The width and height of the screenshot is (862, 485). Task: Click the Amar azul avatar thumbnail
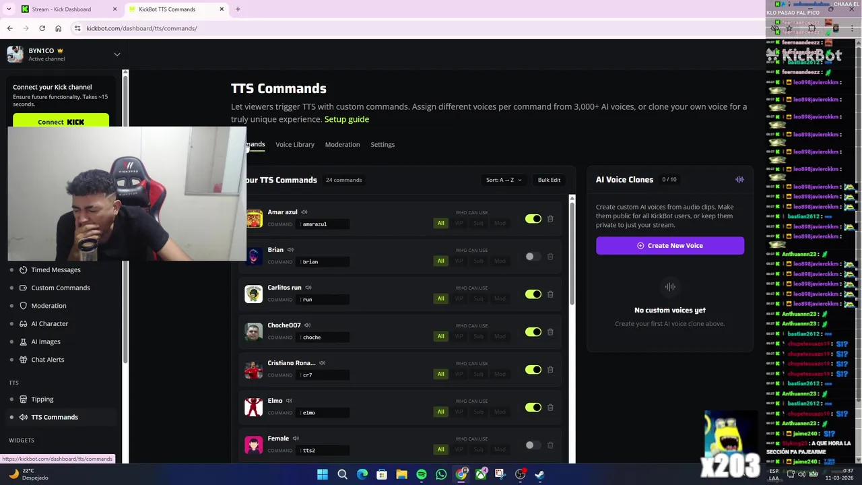pos(254,219)
